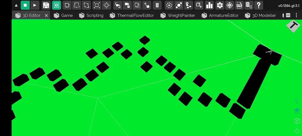
Task: Open the help question mark icon
Action: coord(258,5)
